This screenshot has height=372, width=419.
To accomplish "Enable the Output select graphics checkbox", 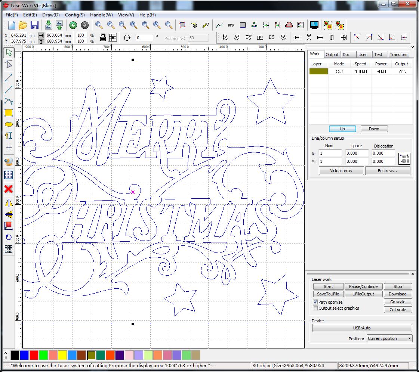I will 315,308.
